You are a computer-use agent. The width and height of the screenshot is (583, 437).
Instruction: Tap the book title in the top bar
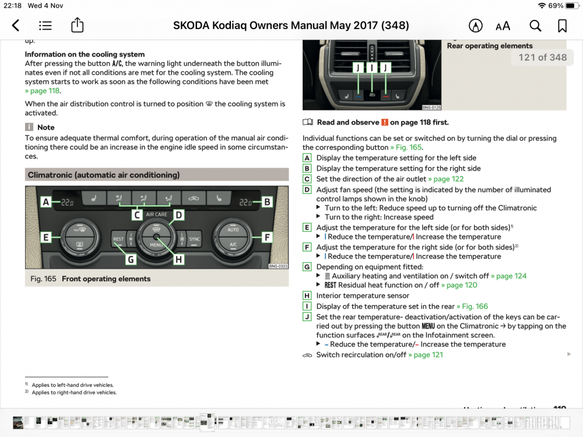click(291, 25)
